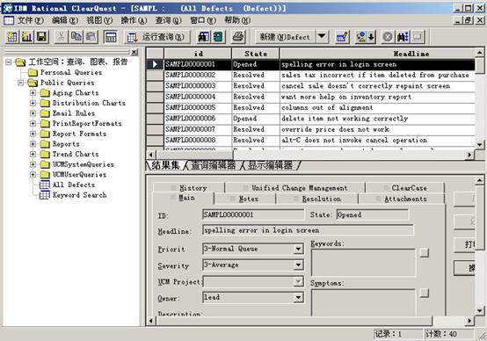Click the MDI document icon beside 文件
This screenshot has height=341, width=487.
tap(9, 20)
